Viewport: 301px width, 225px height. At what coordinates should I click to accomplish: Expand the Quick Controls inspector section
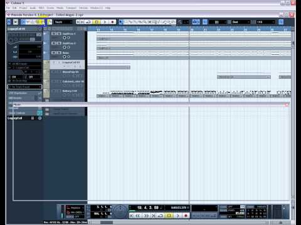[x=24, y=113]
